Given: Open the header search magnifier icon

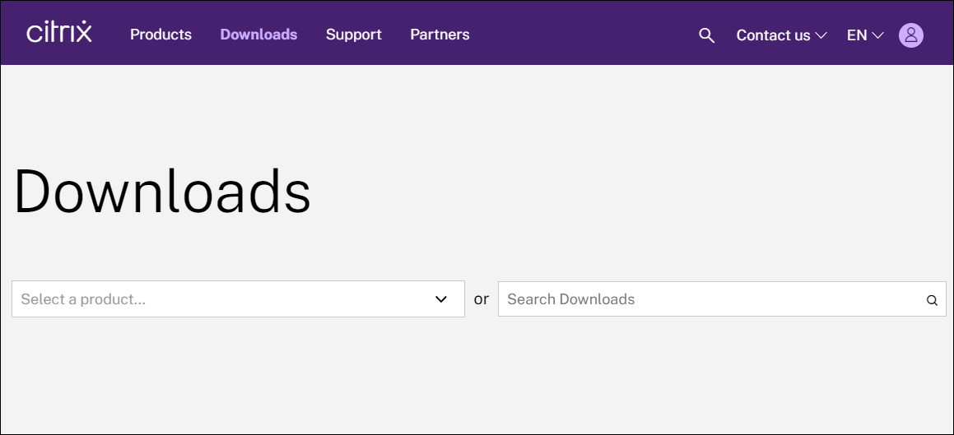Looking at the screenshot, I should pyautogui.click(x=706, y=35).
